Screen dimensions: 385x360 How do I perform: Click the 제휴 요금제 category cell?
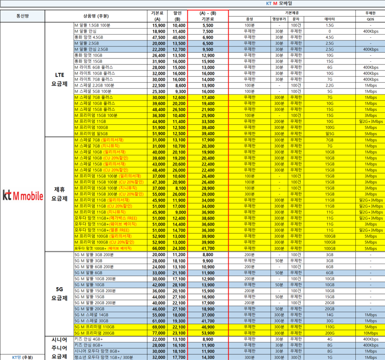tap(59, 194)
